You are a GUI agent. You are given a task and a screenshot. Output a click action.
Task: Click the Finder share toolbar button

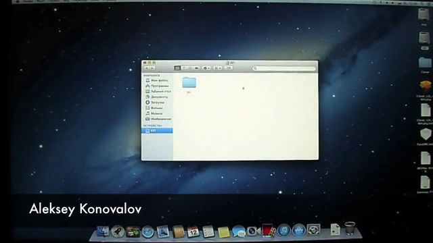pos(229,68)
